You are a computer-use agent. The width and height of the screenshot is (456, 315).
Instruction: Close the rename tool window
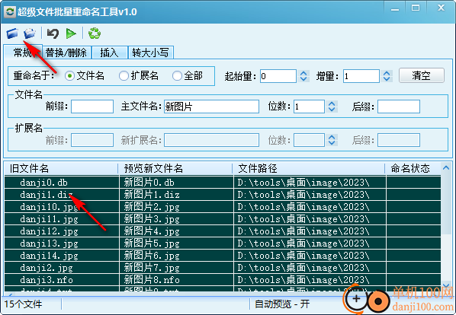[x=441, y=8]
